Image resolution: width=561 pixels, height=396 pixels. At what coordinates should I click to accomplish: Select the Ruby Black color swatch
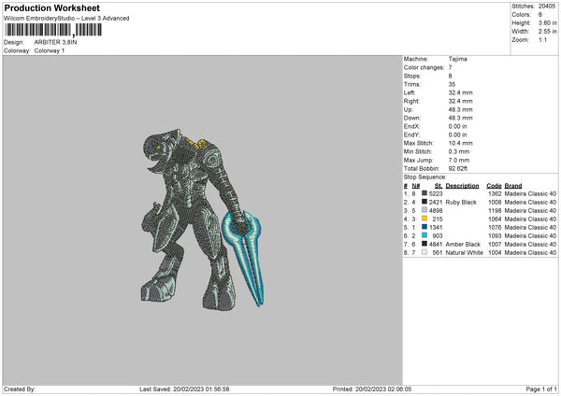tap(424, 202)
